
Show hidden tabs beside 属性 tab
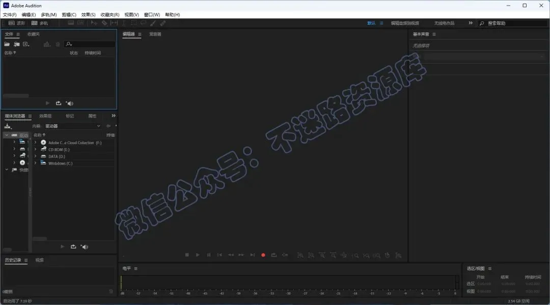click(x=113, y=116)
